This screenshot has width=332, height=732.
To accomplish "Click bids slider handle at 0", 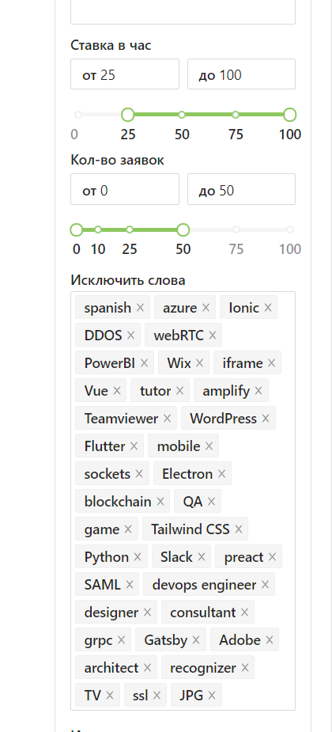I will pos(77,229).
